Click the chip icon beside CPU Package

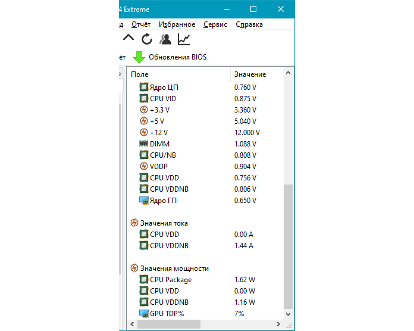[x=143, y=279]
